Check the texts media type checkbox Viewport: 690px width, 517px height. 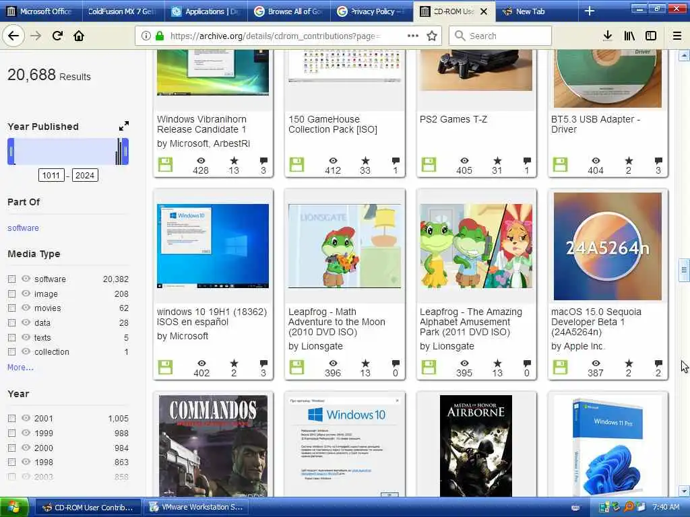12,338
